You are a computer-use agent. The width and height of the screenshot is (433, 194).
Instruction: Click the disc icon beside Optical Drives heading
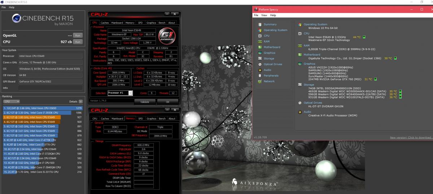(300, 103)
